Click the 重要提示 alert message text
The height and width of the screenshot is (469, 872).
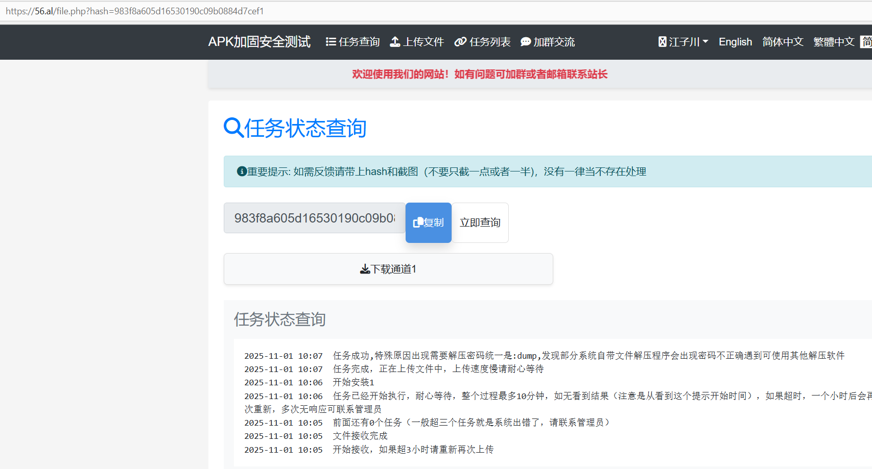(447, 171)
